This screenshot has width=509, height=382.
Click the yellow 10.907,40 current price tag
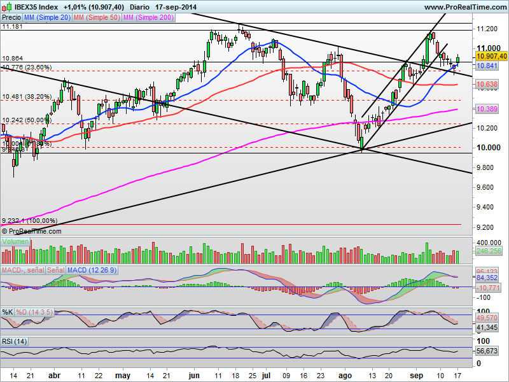pyautogui.click(x=491, y=56)
